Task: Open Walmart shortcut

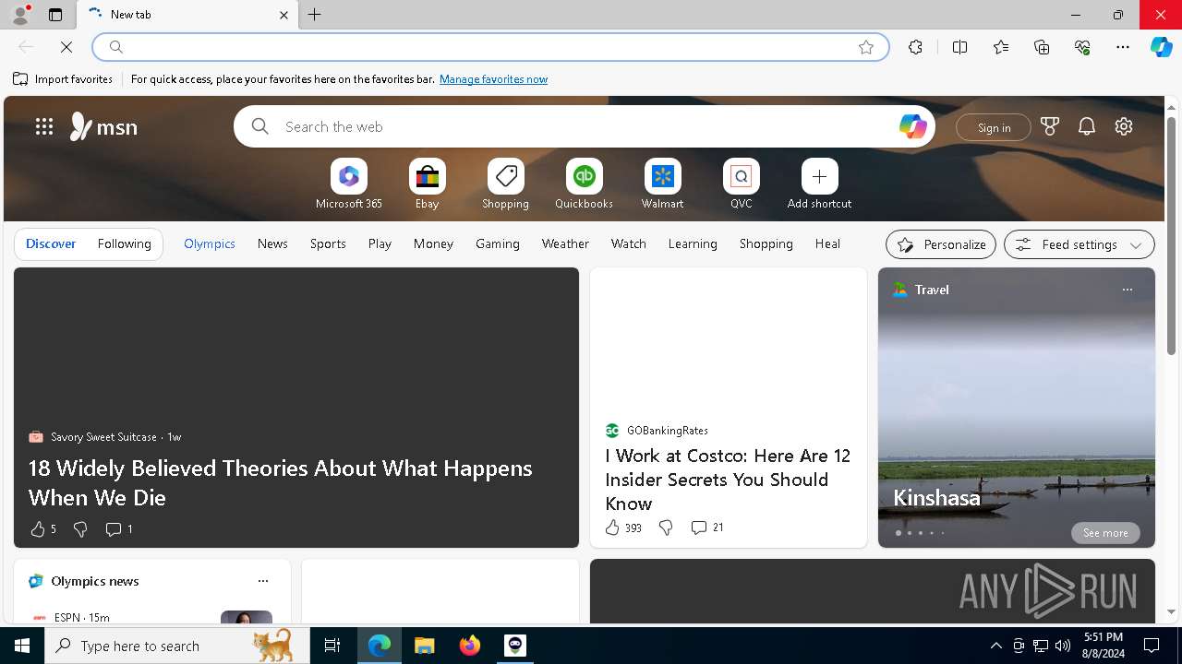Action: (663, 184)
